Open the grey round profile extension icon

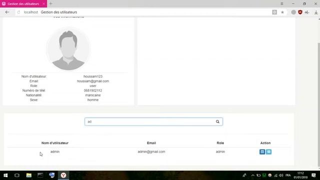coord(293,12)
